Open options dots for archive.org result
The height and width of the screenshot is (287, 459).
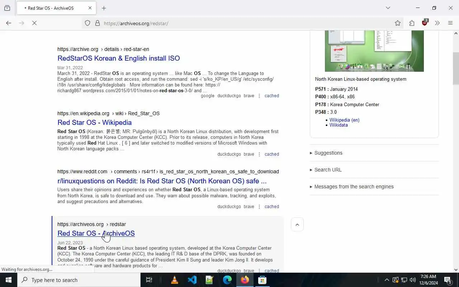point(259,96)
